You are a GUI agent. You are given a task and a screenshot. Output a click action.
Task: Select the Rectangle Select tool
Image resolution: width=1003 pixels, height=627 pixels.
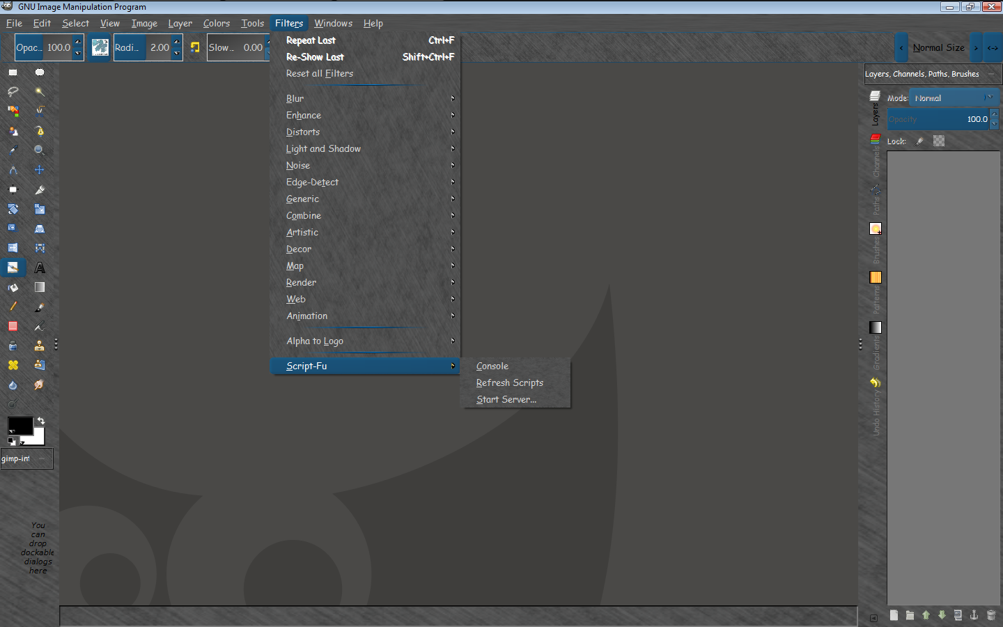coord(13,72)
